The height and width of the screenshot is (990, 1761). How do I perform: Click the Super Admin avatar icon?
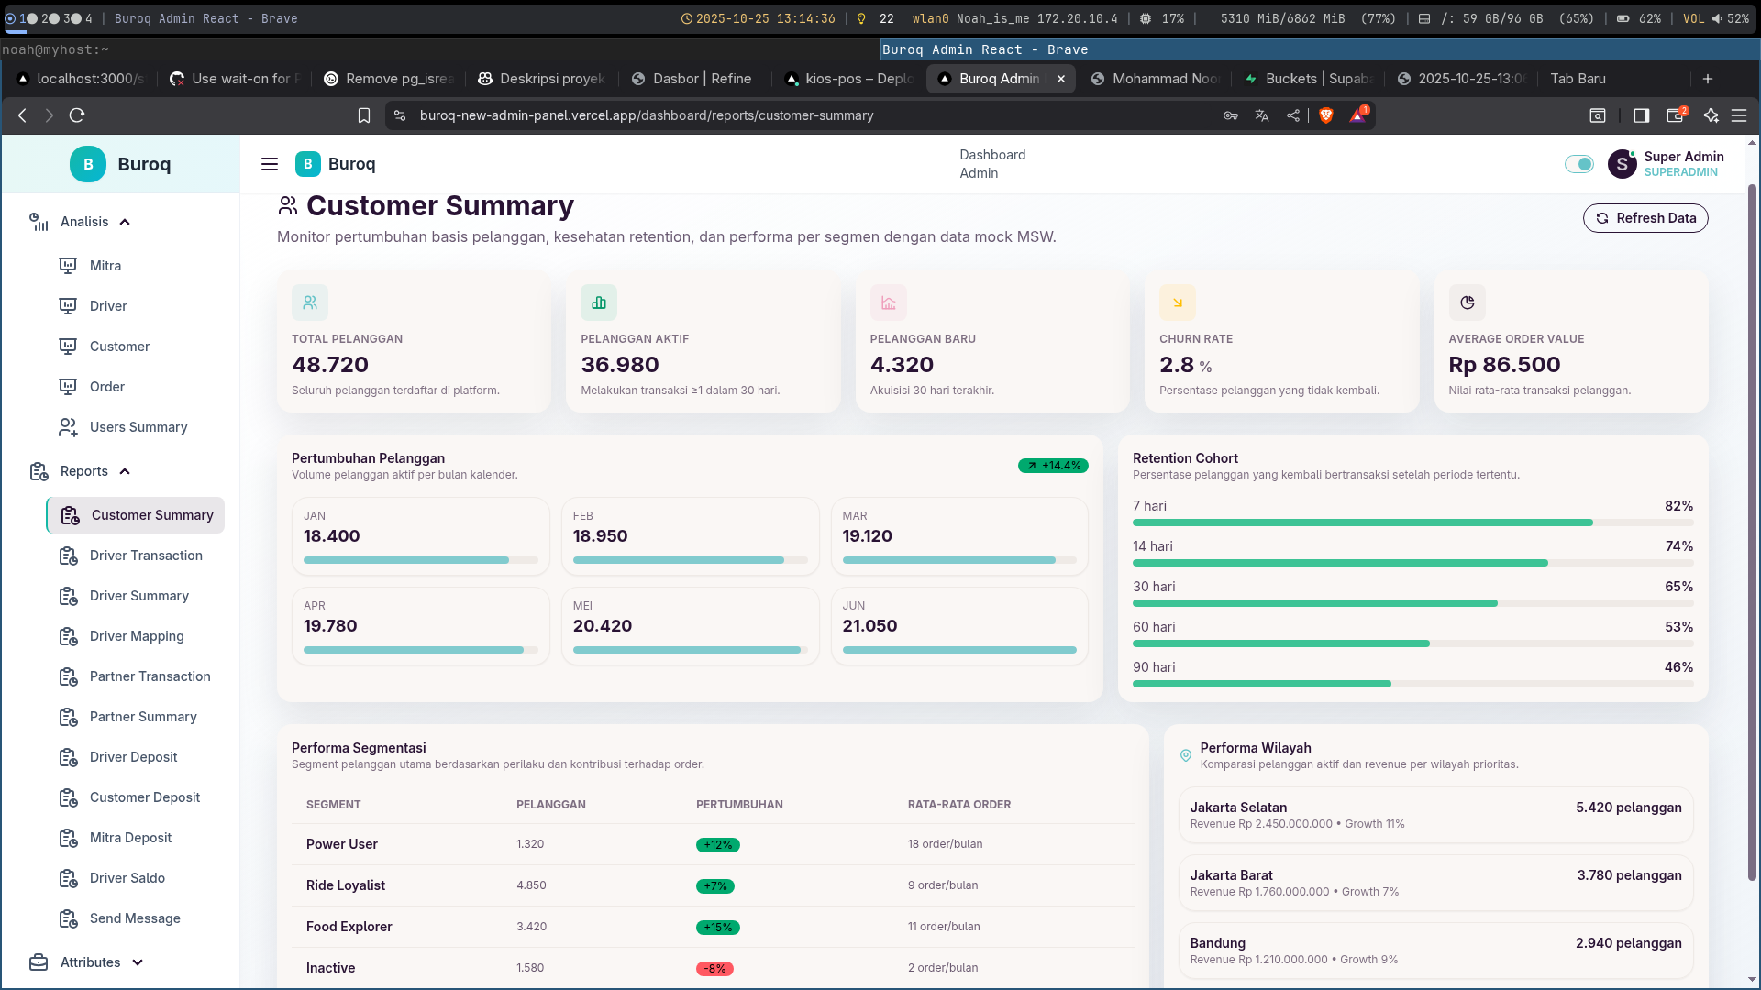1622,164
